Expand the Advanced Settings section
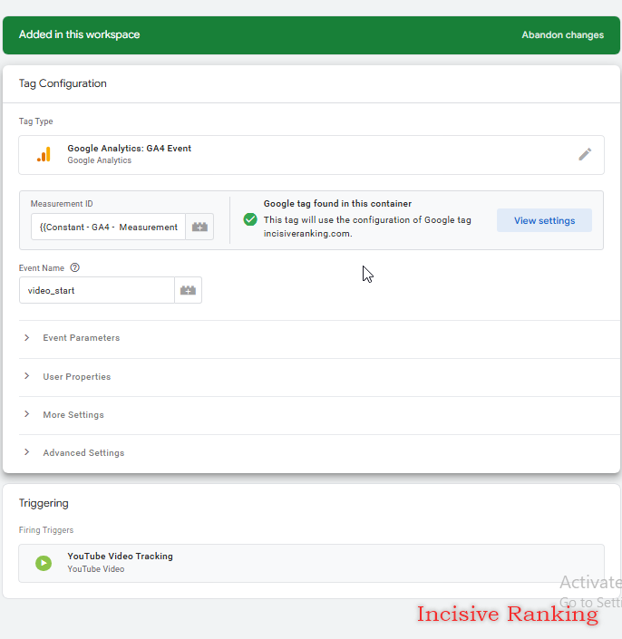The width and height of the screenshot is (622, 639). (319, 453)
